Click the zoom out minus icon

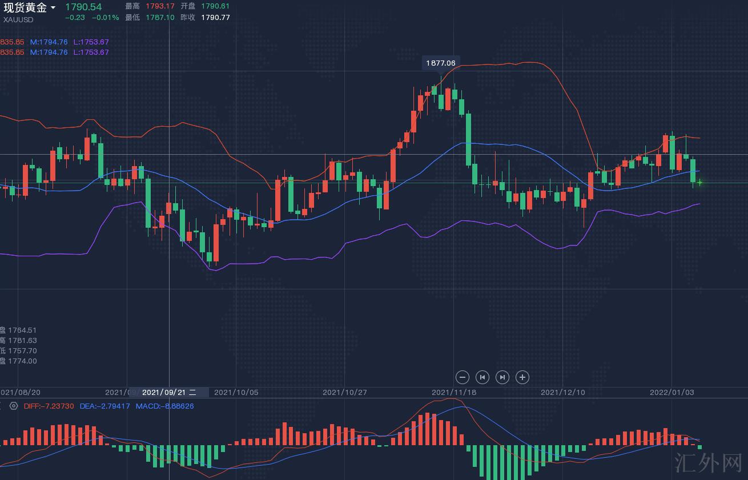tap(463, 377)
